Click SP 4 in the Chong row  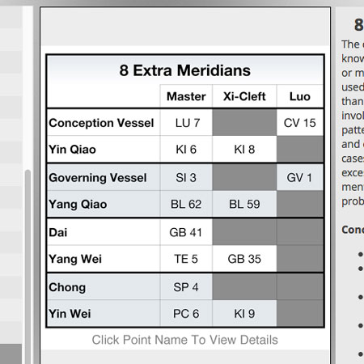tap(186, 287)
